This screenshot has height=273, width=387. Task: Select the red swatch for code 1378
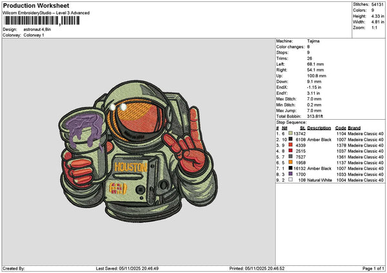(290, 145)
